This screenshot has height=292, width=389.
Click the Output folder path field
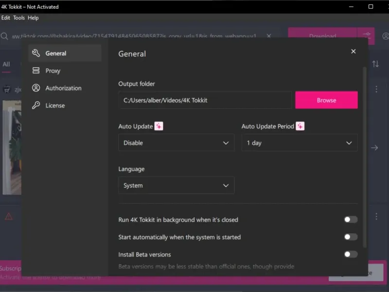click(205, 100)
